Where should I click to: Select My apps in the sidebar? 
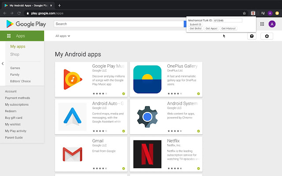18,46
